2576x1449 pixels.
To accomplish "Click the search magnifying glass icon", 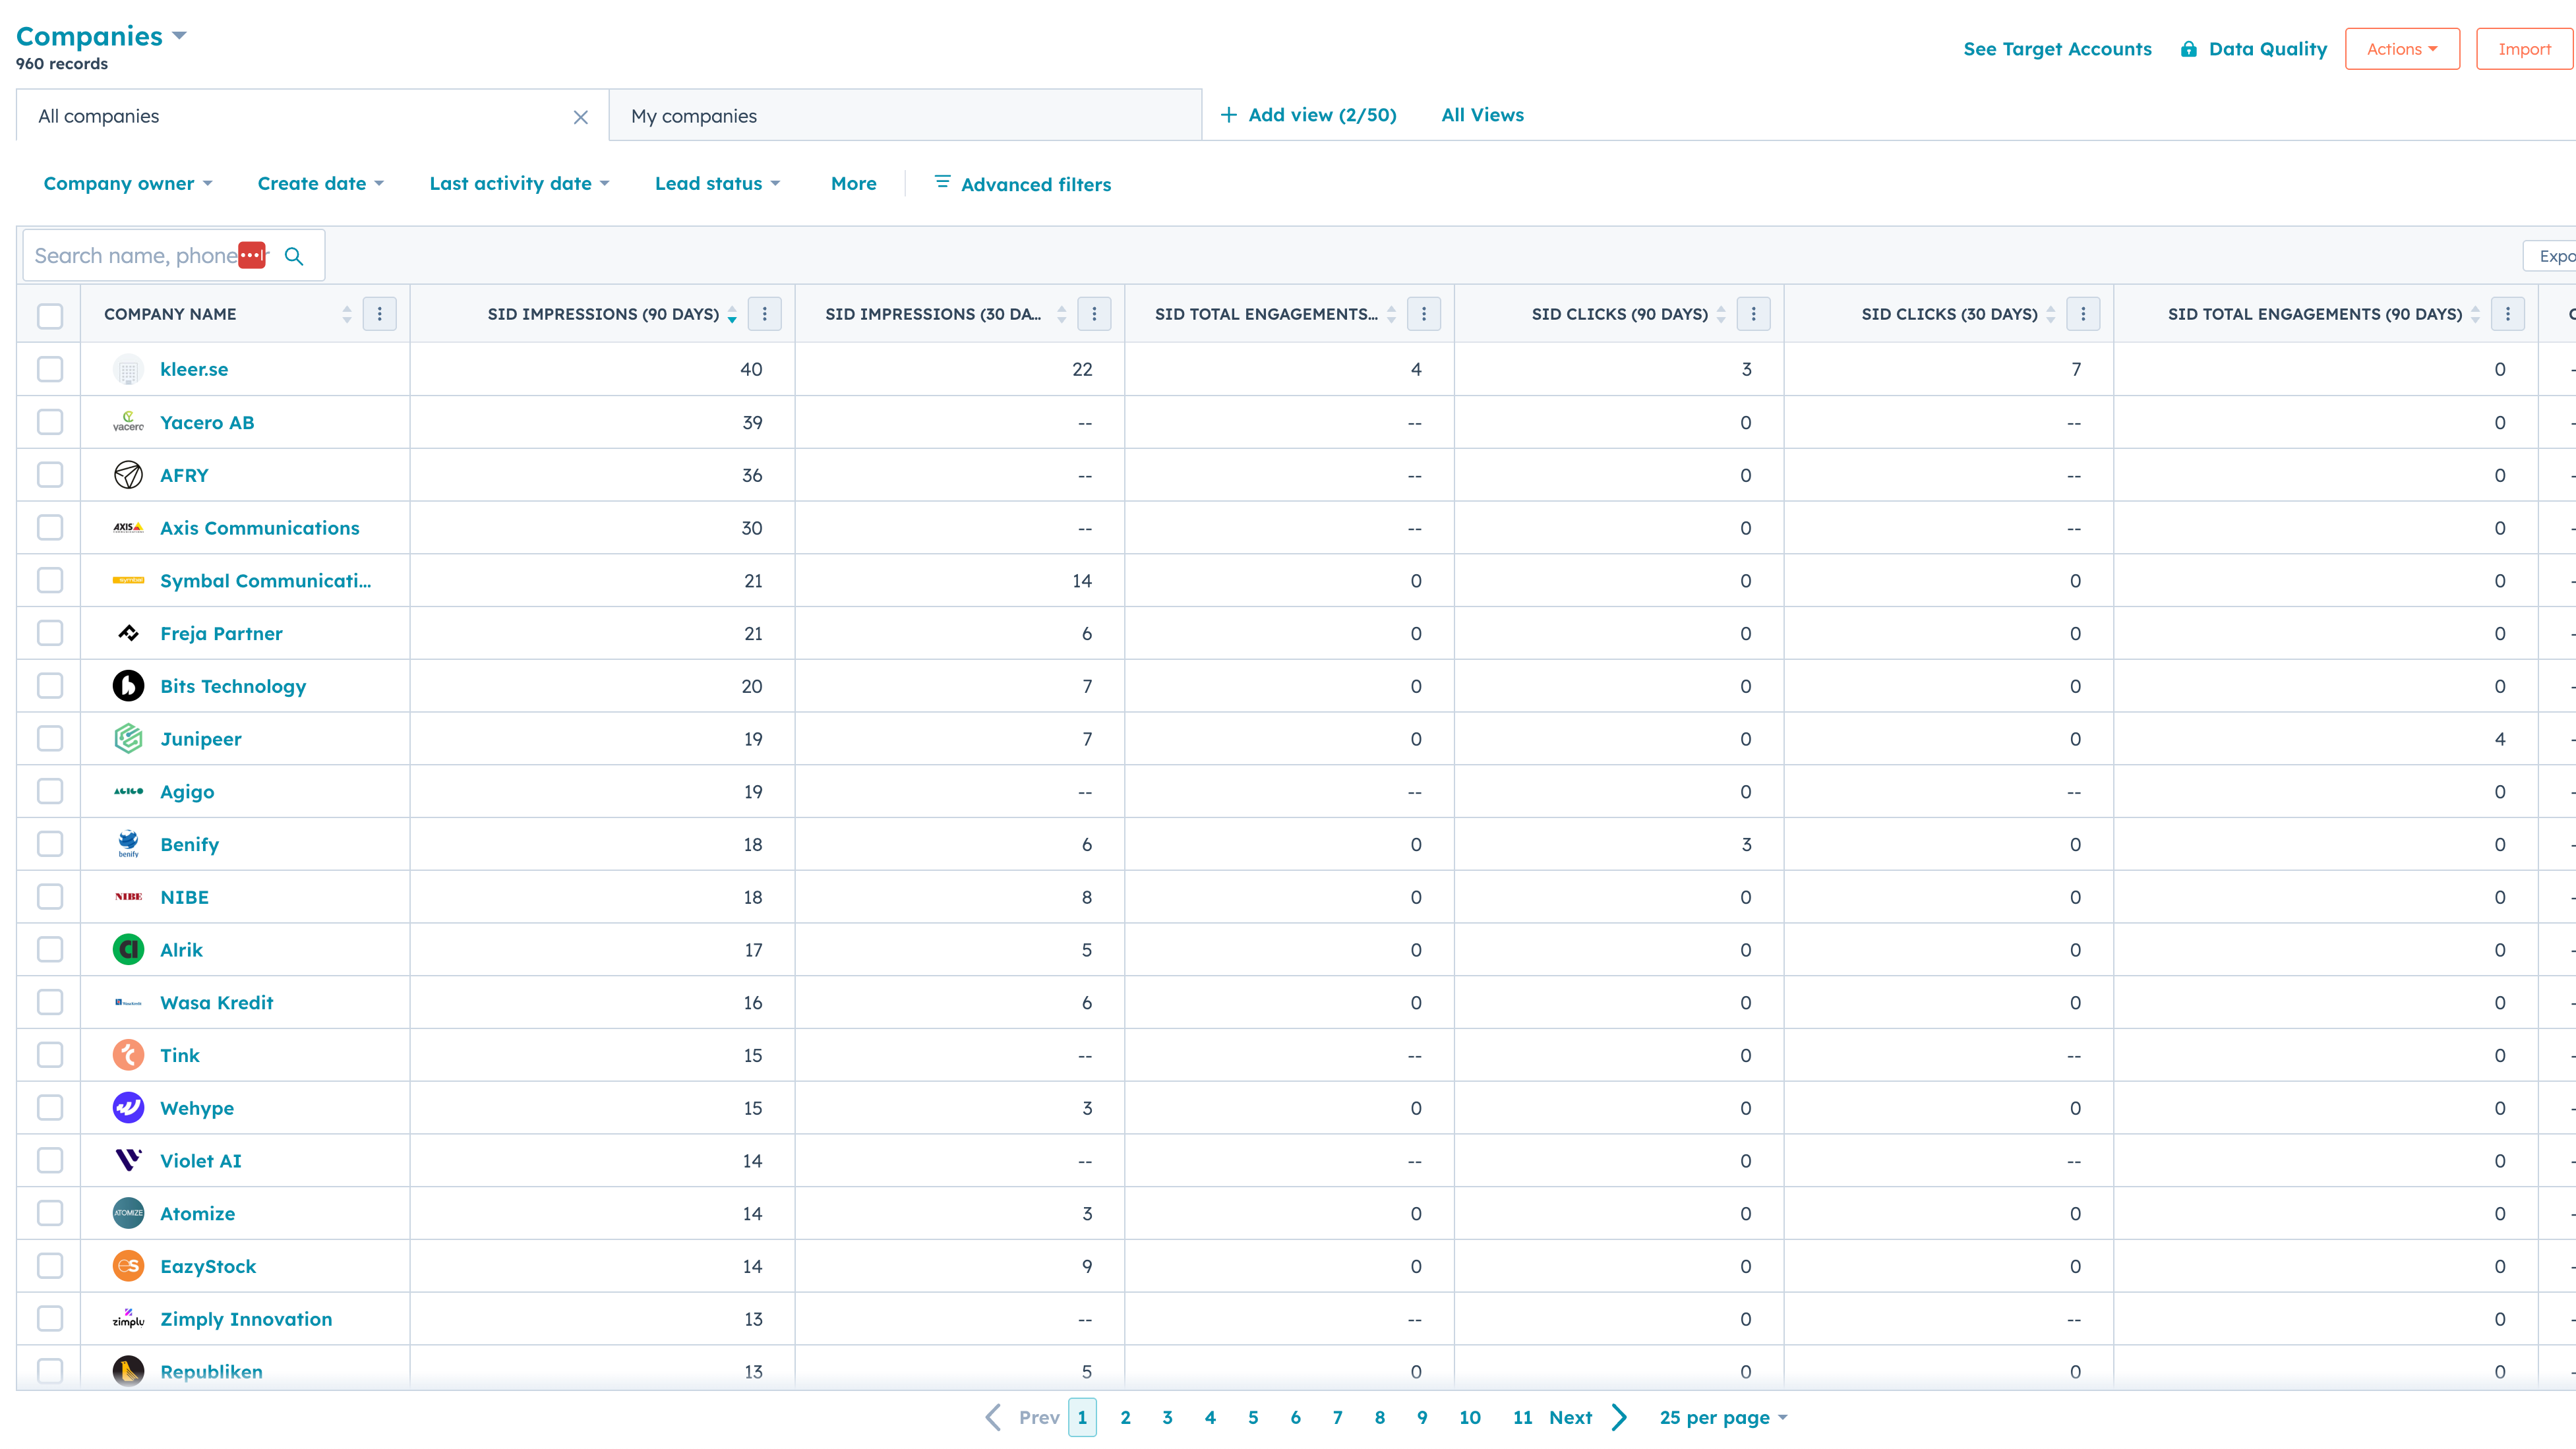I will pyautogui.click(x=294, y=256).
